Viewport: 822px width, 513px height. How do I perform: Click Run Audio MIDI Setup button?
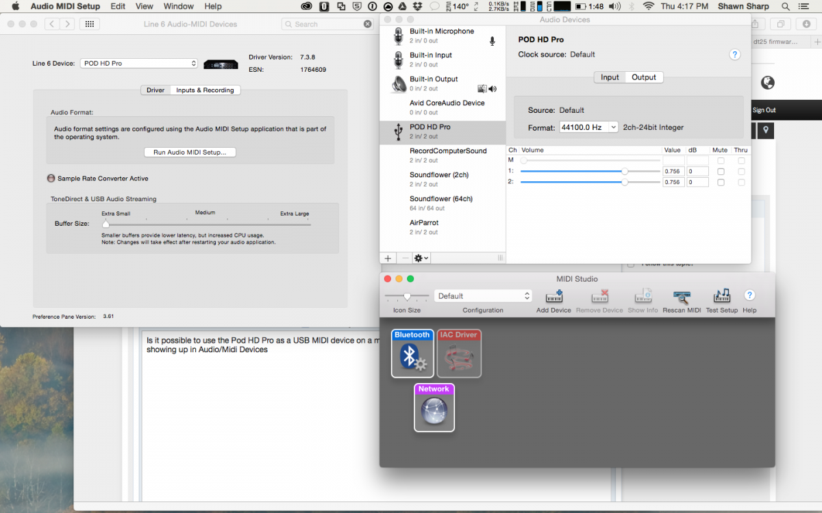point(190,152)
